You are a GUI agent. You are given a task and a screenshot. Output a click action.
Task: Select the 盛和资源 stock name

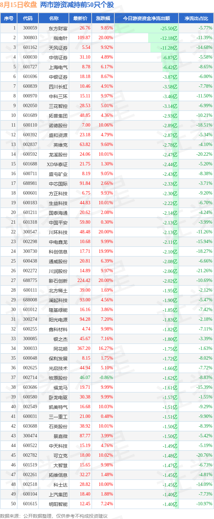(x=58, y=135)
